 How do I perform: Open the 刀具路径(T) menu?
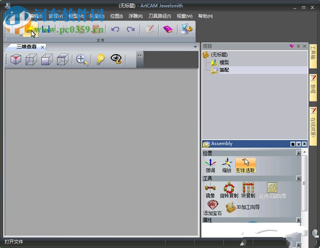click(160, 16)
